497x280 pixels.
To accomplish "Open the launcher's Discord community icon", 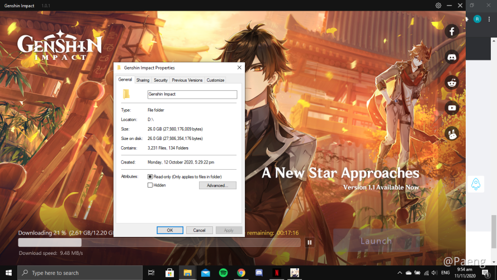I will click(452, 57).
